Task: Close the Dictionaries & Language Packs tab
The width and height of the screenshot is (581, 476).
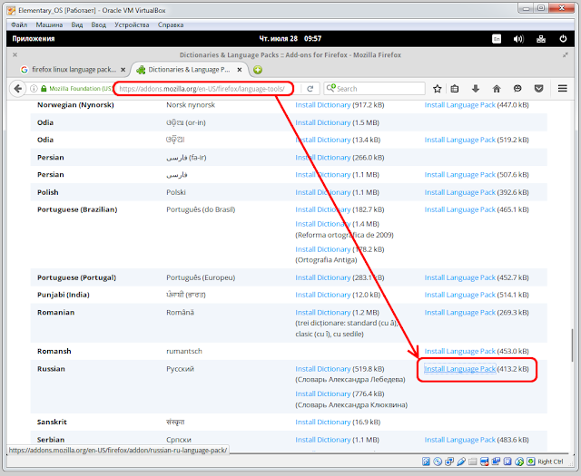Action: coord(240,70)
